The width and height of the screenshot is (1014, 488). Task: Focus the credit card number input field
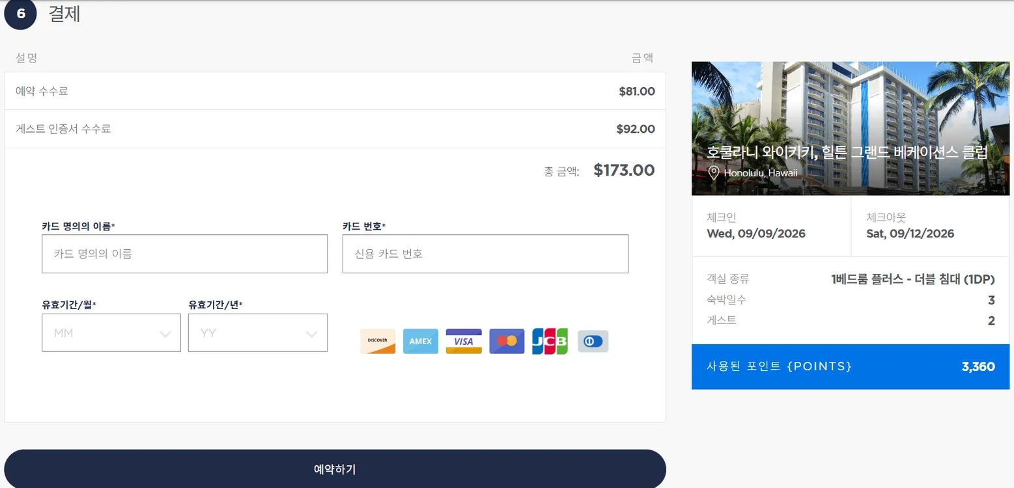click(485, 254)
